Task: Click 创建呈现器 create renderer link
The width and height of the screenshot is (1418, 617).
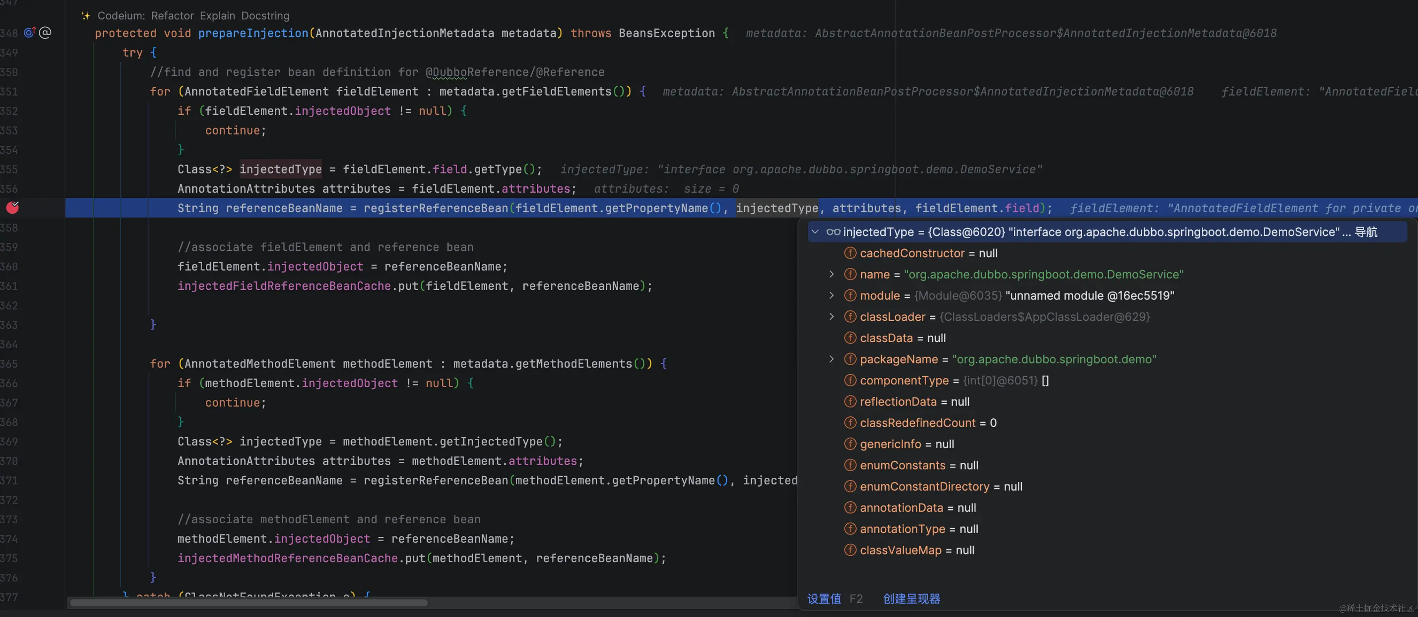Action: pos(912,598)
